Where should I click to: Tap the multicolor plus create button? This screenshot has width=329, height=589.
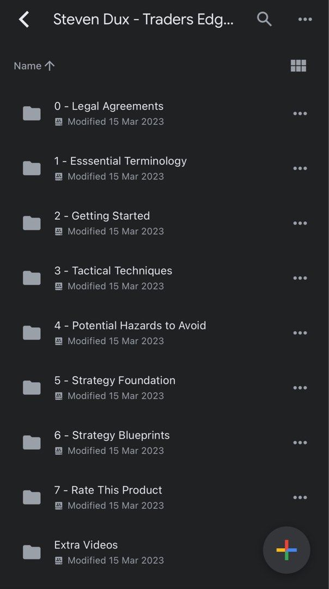pyautogui.click(x=287, y=550)
